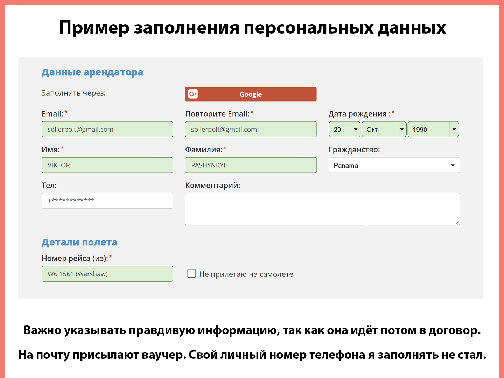Click inside the Комментарий text area

coord(322,209)
